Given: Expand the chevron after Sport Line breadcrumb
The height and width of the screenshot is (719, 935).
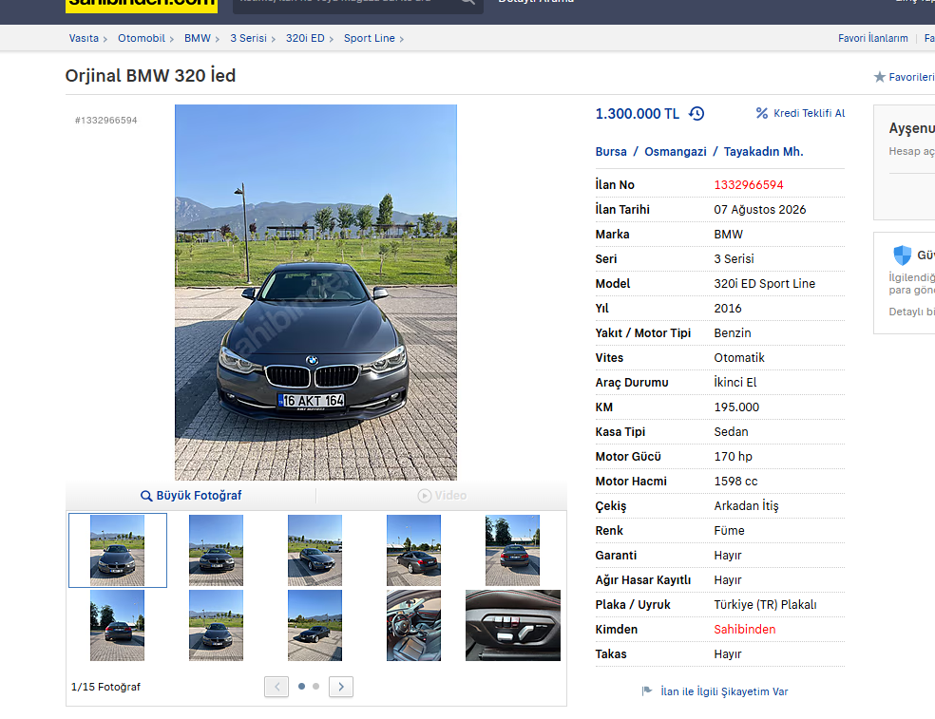Looking at the screenshot, I should click(401, 39).
